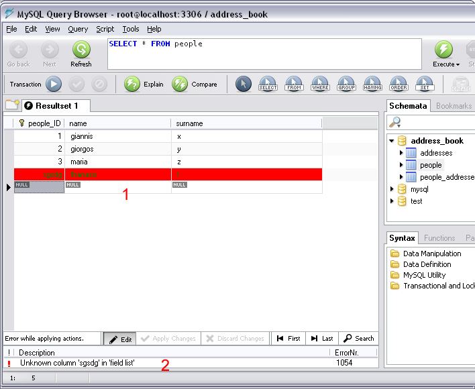Screen dimensions: 475x389
Task: Open the Data Definition syntax folder
Action: (x=421, y=264)
